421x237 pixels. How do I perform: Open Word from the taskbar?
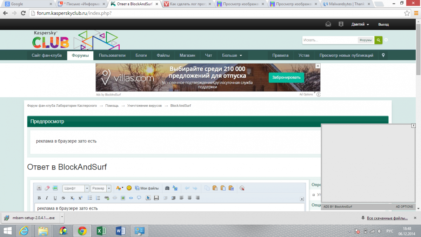[x=120, y=231]
